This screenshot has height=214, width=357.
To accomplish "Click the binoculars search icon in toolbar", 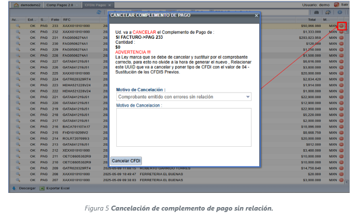I will pyautogui.click(x=317, y=12).
